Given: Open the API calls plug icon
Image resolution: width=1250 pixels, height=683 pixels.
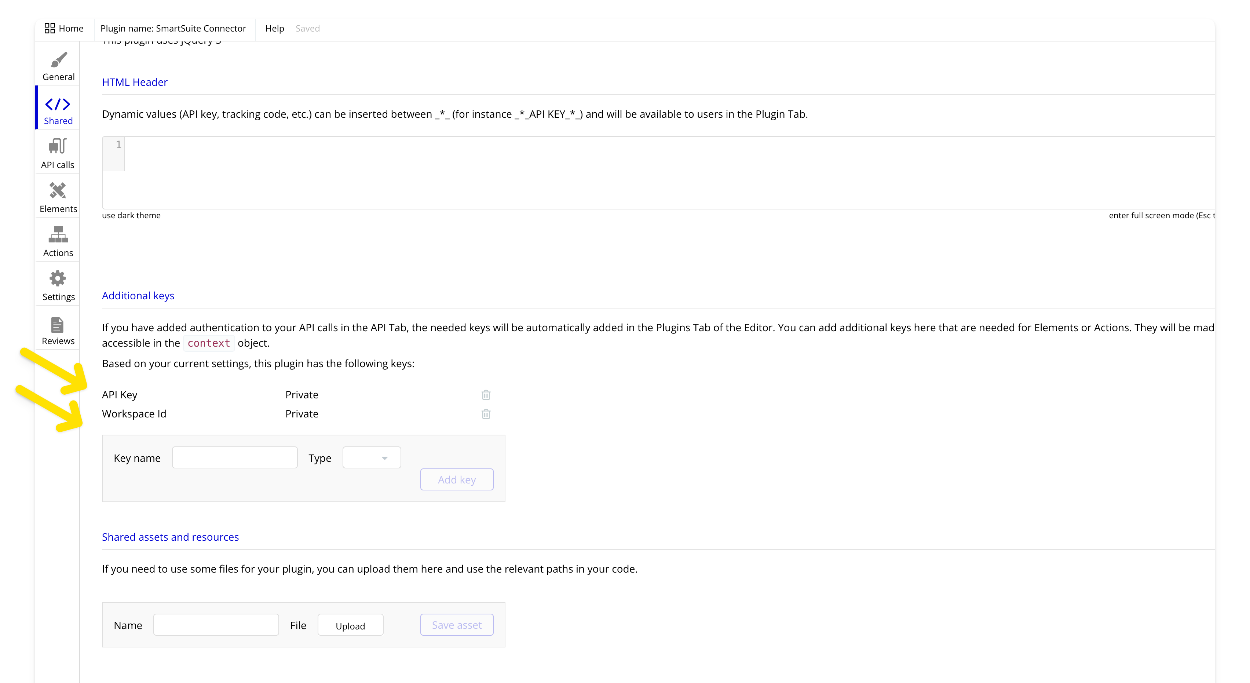Looking at the screenshot, I should tap(58, 146).
